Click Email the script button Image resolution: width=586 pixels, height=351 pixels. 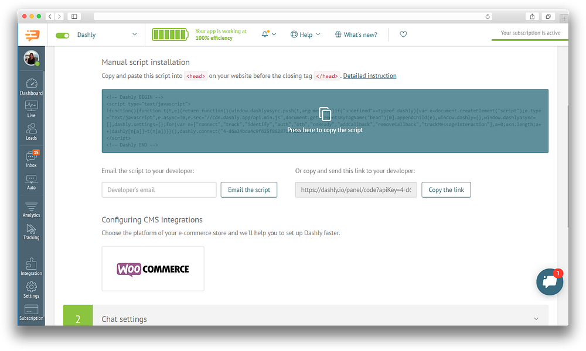249,190
